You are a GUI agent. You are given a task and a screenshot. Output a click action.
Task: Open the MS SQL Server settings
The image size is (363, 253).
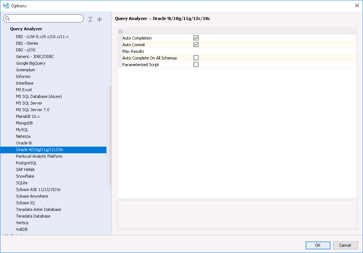click(29, 103)
